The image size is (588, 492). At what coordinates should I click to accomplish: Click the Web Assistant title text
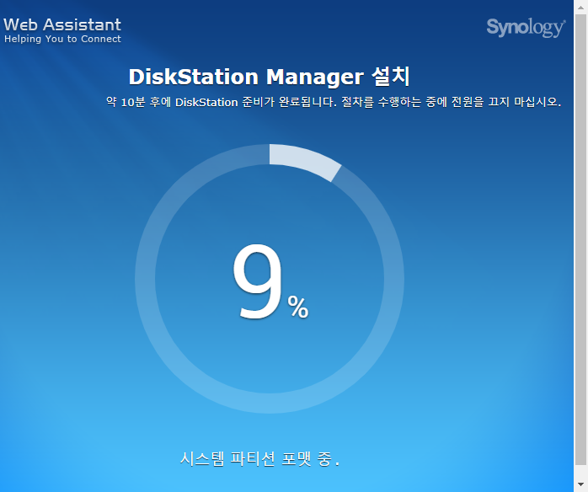pyautogui.click(x=62, y=24)
